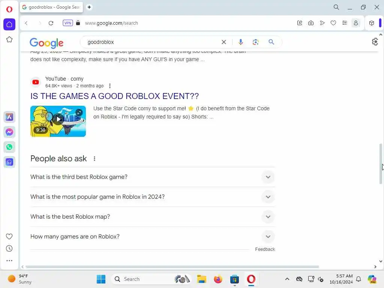Image resolution: width=384 pixels, height=288 pixels.
Task: Launch Aria AI from the sidebar
Action: click(x=9, y=117)
